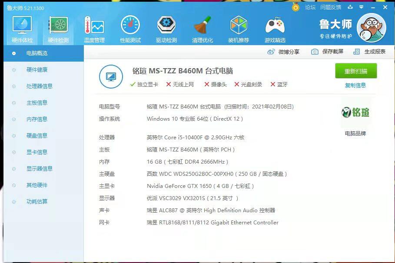Click the gold medal icon in title bar
Image resolution: width=395 pixels, height=263 pixels.
(x=295, y=7)
